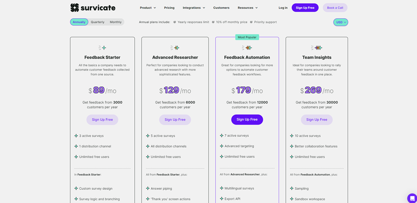
Task: Click the Book a Call button
Action: pos(335,8)
